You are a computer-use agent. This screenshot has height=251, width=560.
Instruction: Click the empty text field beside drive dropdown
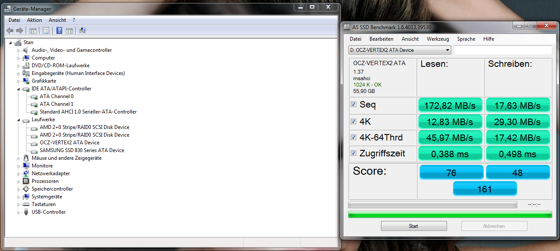pos(503,50)
